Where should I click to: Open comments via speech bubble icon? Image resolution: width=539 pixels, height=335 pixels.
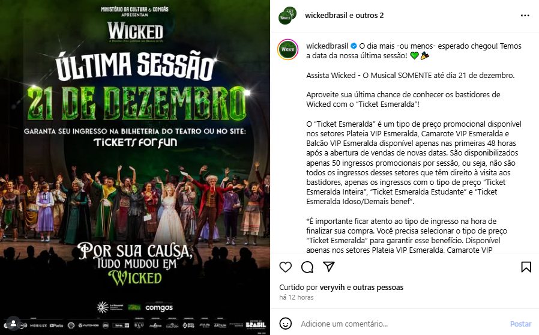click(307, 267)
